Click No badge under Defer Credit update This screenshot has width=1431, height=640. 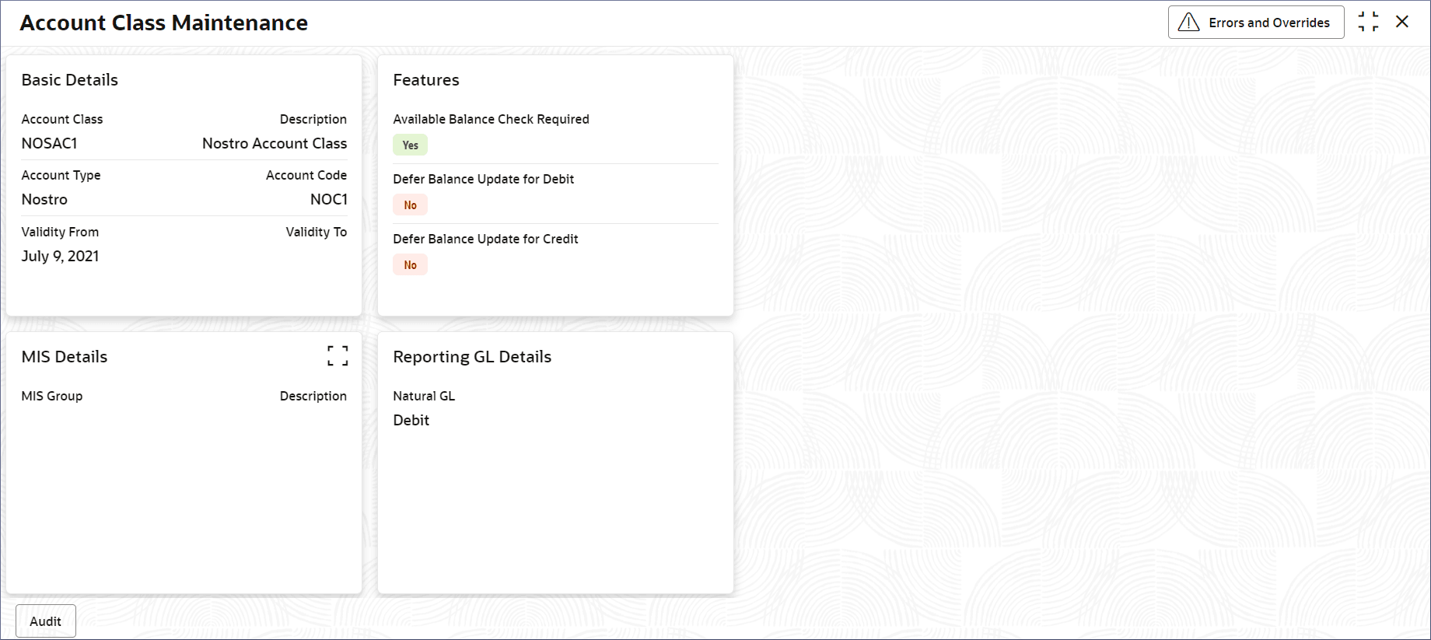(410, 265)
